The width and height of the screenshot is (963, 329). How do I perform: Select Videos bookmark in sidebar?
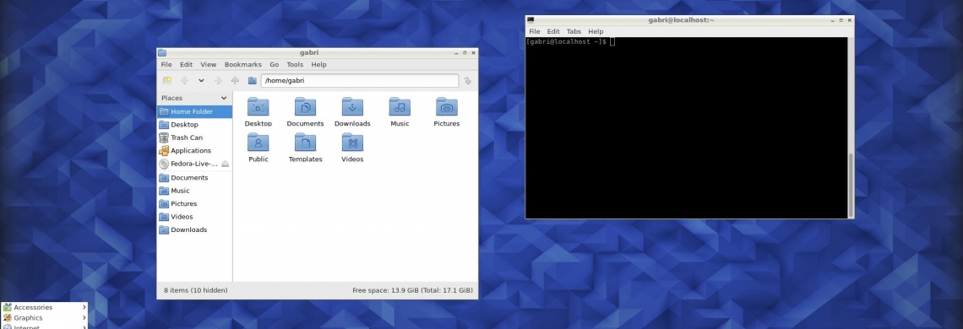click(x=194, y=217)
